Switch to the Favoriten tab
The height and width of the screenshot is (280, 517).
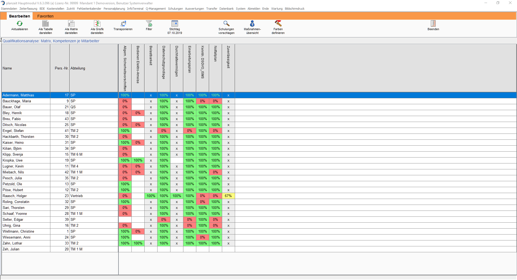pyautogui.click(x=45, y=16)
